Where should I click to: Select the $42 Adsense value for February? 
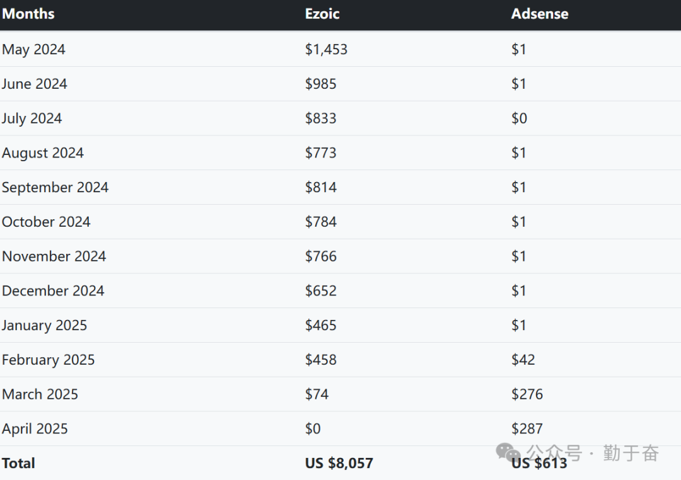[x=523, y=360]
